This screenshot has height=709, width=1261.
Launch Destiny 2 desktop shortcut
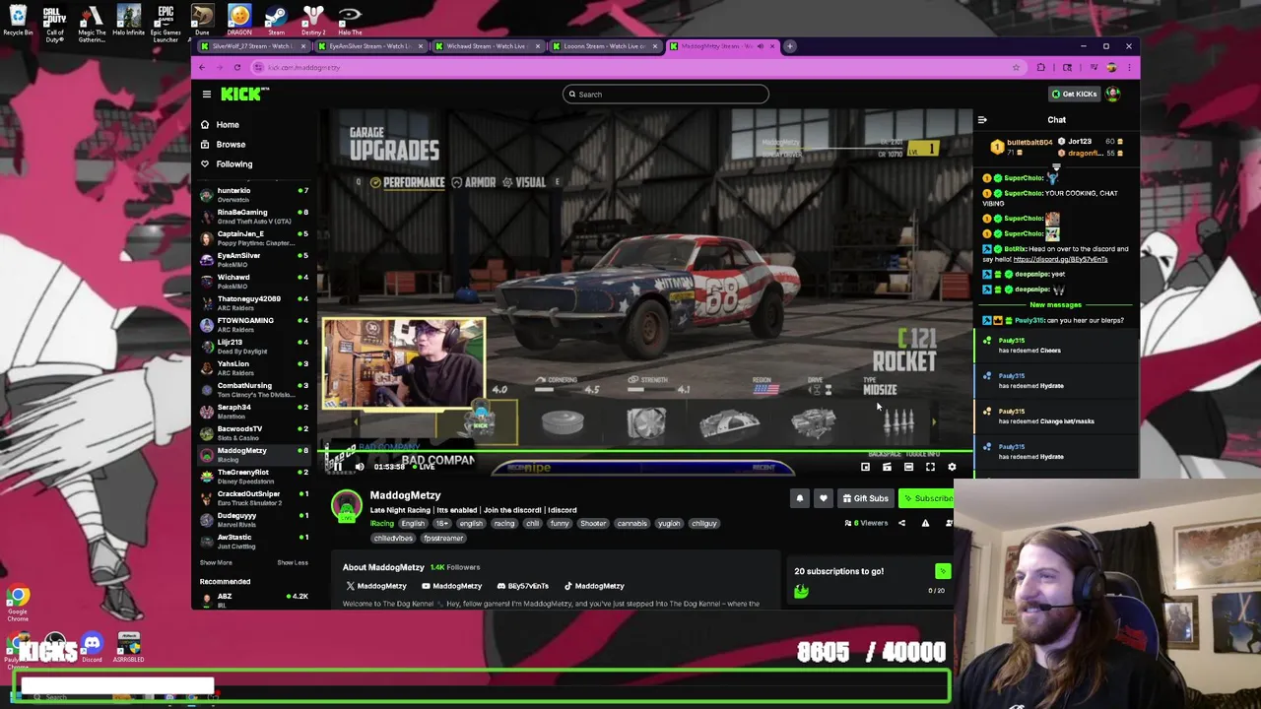(x=313, y=21)
